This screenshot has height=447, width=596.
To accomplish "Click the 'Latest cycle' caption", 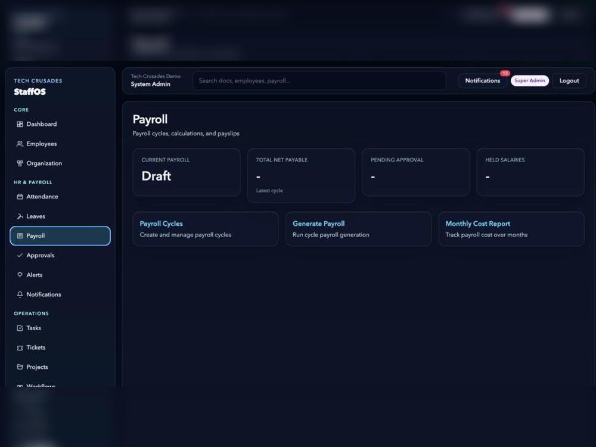I will point(269,191).
